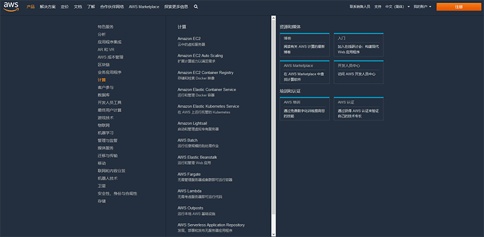This screenshot has height=237, width=484.
Task: Open the 解决方案 menu
Action: tap(47, 7)
